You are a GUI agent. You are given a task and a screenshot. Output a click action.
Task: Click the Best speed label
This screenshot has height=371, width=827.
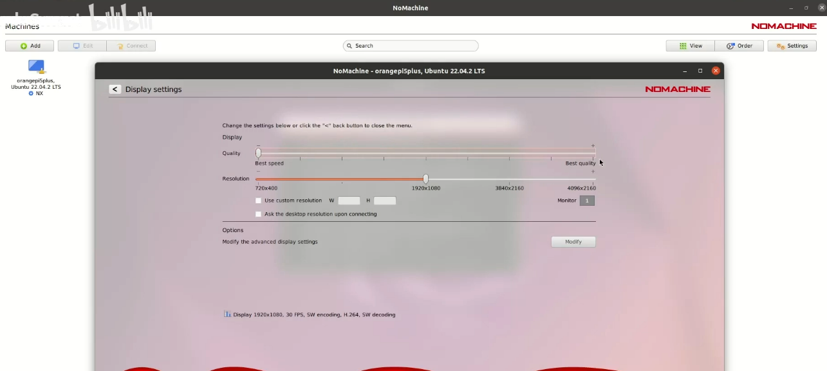270,163
